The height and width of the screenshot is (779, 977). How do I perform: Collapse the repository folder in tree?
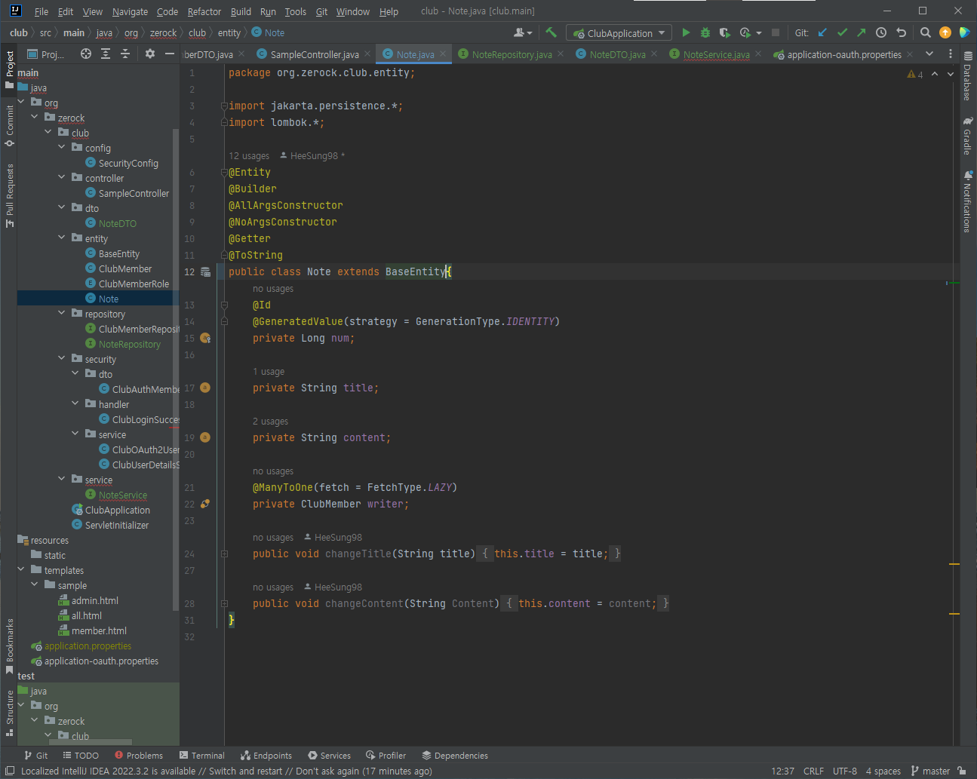[x=62, y=313]
